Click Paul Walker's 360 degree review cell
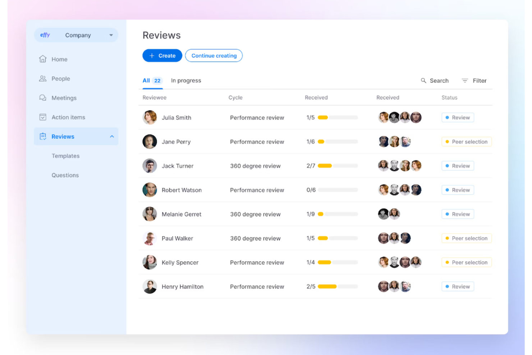Screen dimensions: 532x355 (x=255, y=238)
